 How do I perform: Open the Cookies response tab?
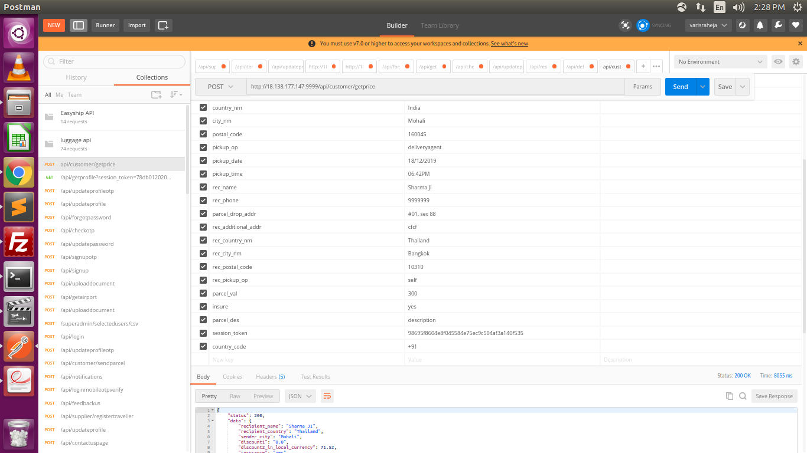tap(232, 377)
